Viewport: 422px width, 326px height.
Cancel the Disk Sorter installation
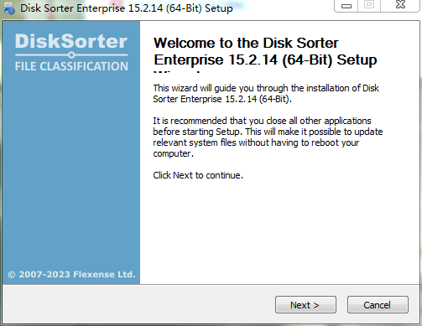coord(378,305)
